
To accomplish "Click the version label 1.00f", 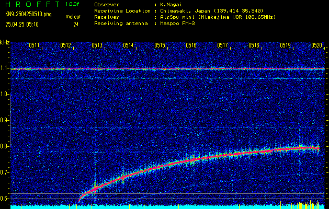I will [x=72, y=4].
